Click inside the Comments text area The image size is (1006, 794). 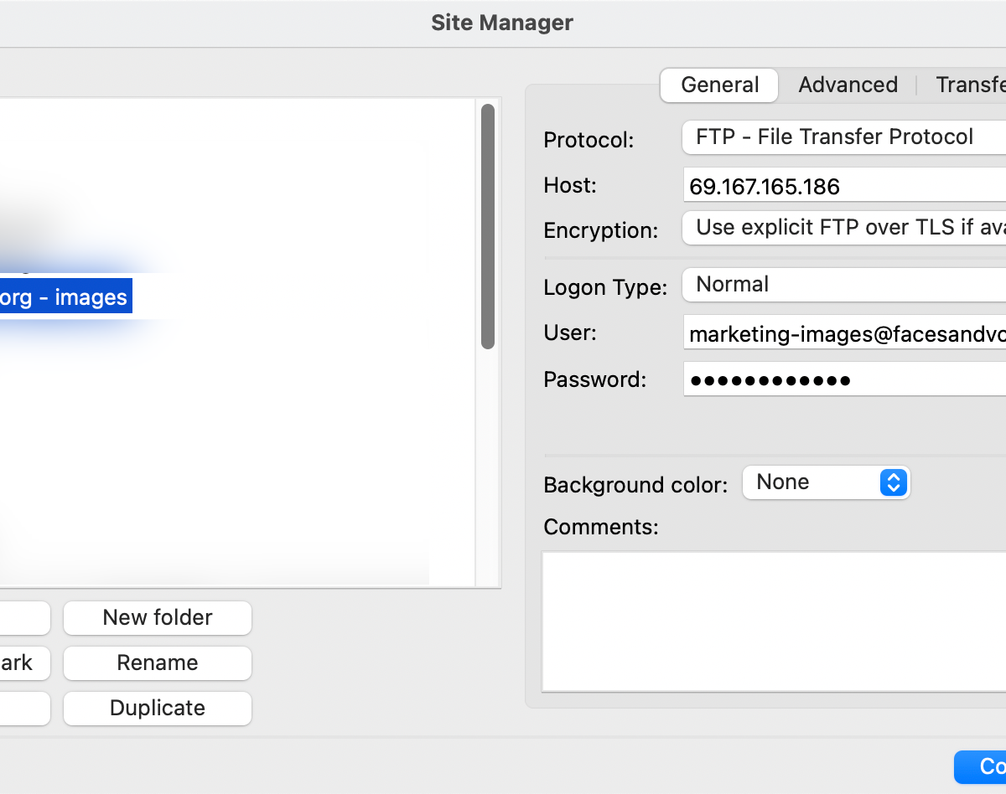pos(773,621)
